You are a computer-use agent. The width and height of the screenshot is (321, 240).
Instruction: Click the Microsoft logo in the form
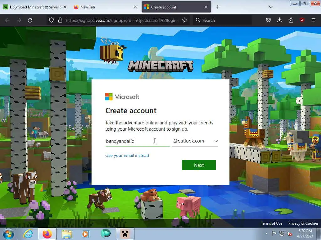click(x=122, y=97)
